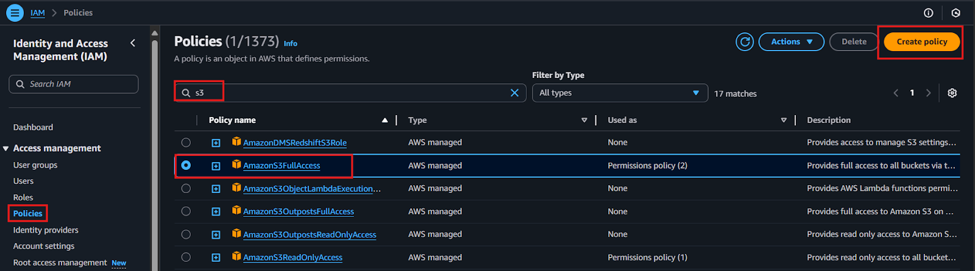Collapse the IAM side navigation panel
The image size is (975, 271).
click(133, 43)
